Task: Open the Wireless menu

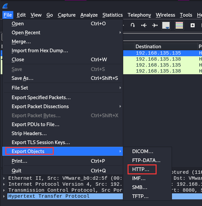Action: coord(165,15)
